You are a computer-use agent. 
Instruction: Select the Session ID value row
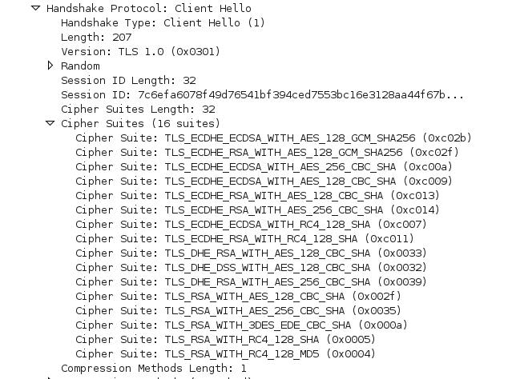click(262, 94)
